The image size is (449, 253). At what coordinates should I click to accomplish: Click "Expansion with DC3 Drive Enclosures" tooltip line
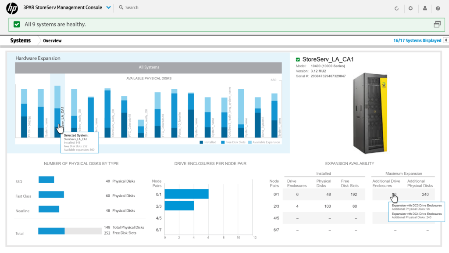pyautogui.click(x=417, y=206)
